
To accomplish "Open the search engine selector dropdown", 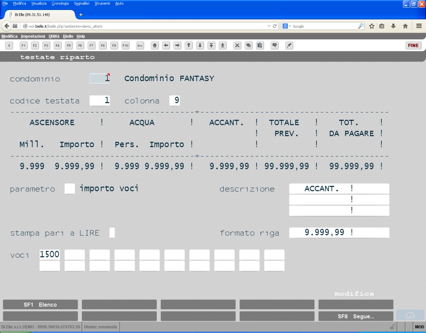I will coord(286,26).
